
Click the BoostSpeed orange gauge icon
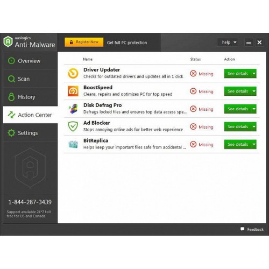(73, 91)
